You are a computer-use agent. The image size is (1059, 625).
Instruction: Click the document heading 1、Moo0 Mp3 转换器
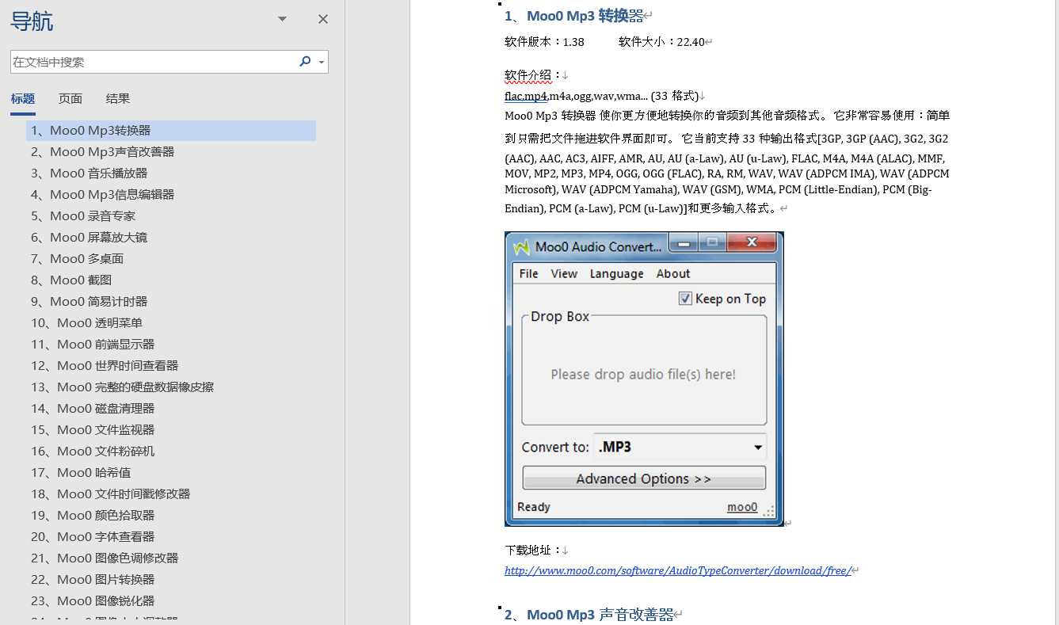(x=574, y=15)
